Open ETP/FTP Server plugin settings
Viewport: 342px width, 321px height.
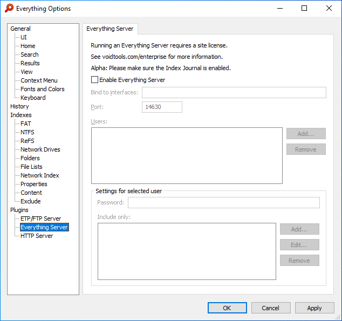(x=41, y=218)
